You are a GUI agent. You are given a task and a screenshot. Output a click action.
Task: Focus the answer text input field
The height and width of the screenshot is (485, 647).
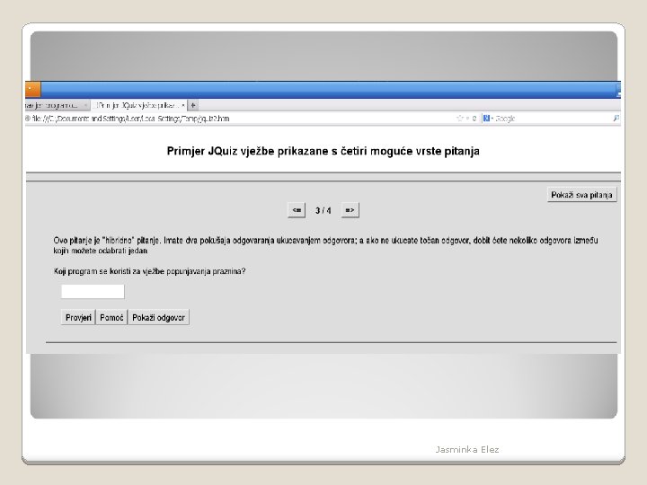93,291
